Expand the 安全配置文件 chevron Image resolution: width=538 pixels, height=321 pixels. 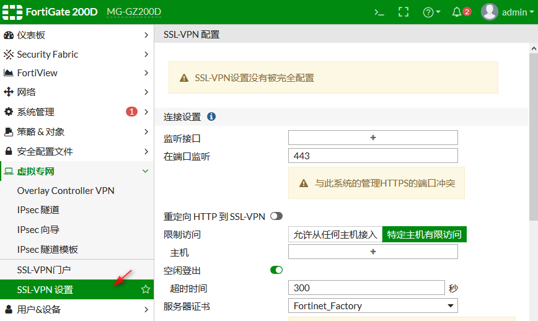click(146, 151)
